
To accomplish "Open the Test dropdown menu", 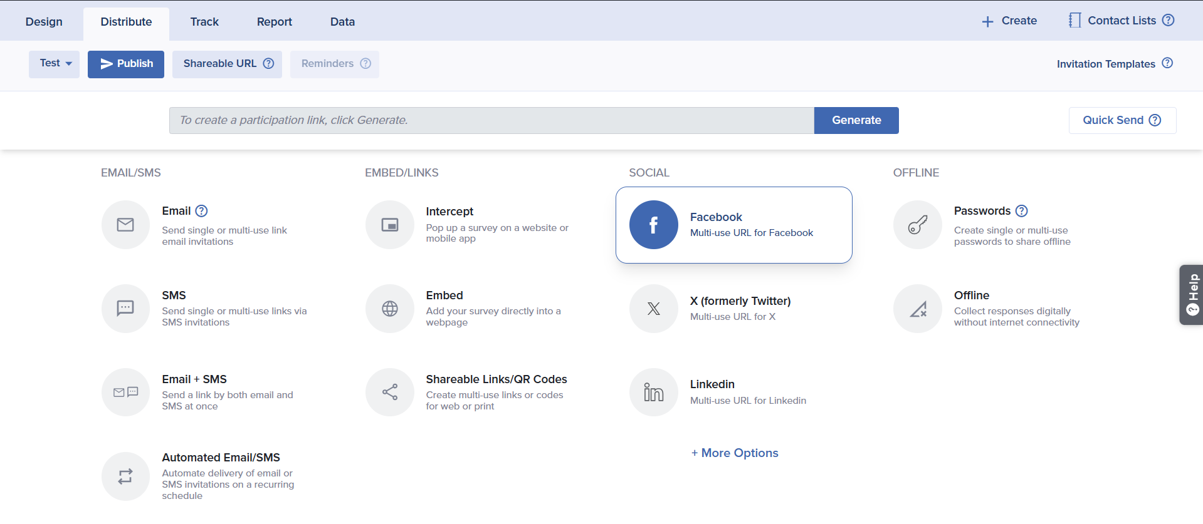I will coord(55,64).
